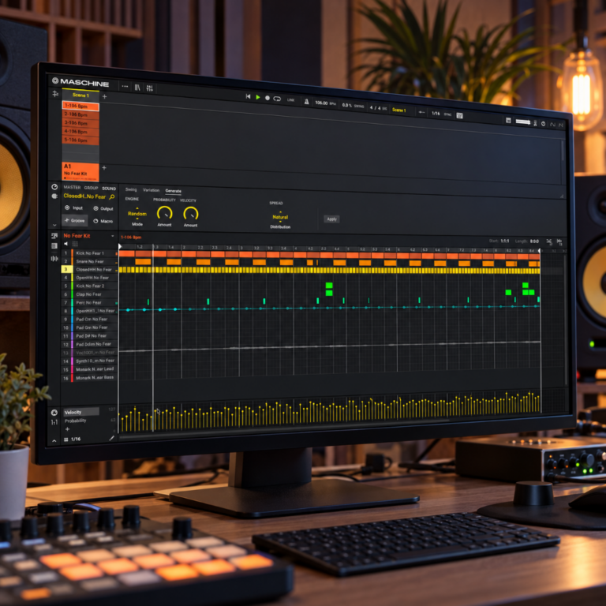Click the search icon next to ClosedH..No Fear

point(112,197)
